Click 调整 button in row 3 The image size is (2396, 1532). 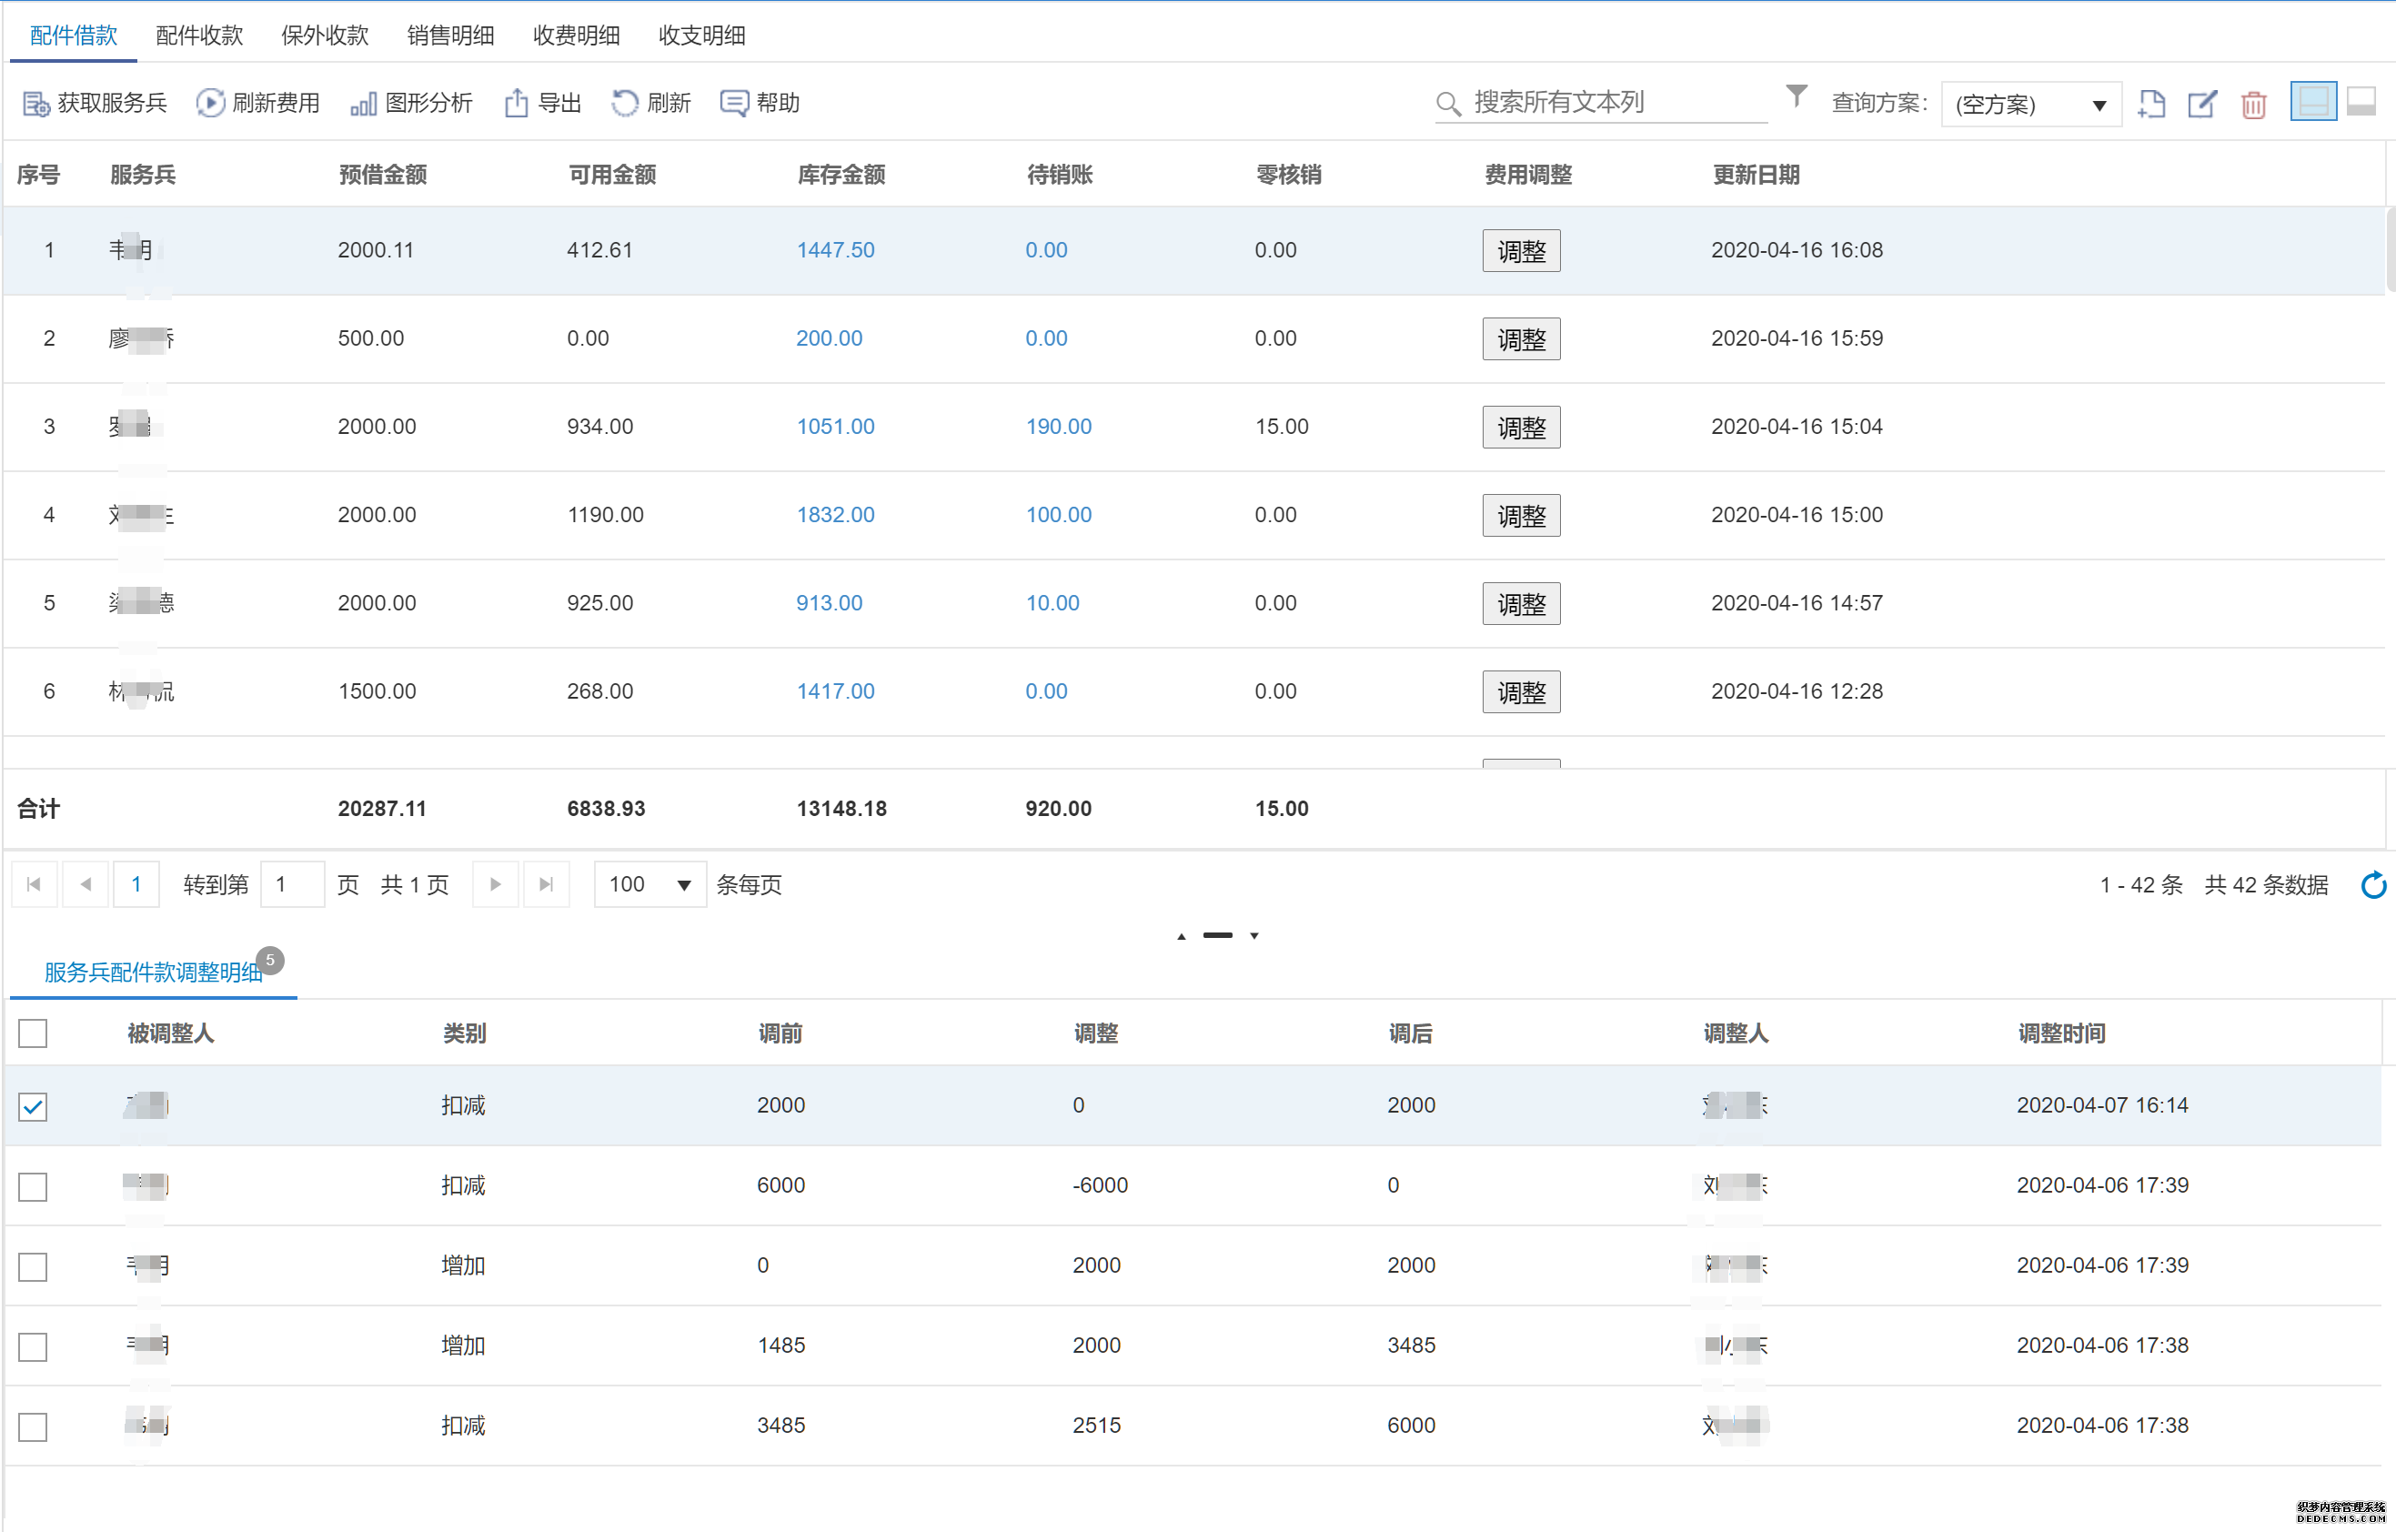(1522, 428)
